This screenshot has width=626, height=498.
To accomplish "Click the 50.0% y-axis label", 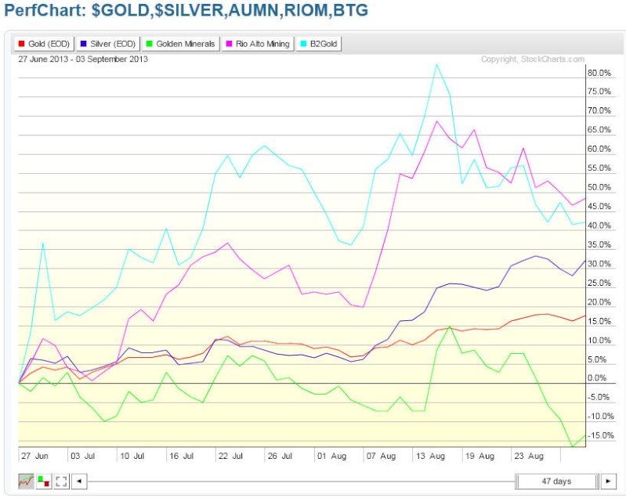I will tap(599, 187).
